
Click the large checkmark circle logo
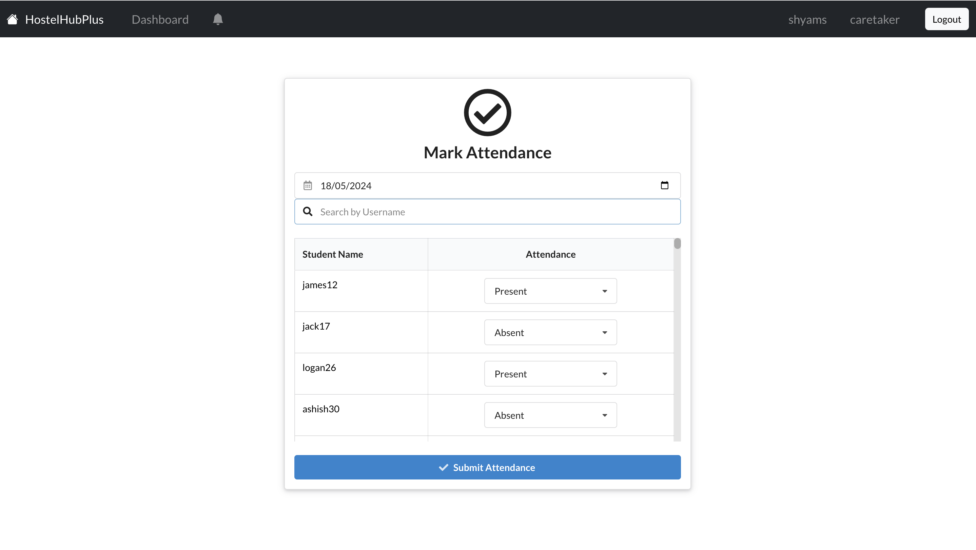coord(487,113)
